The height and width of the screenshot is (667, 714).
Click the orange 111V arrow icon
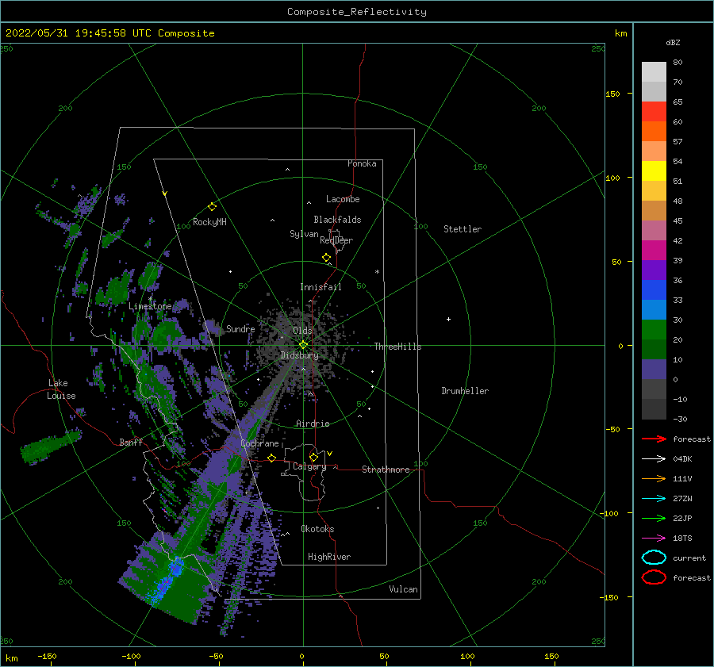(654, 478)
